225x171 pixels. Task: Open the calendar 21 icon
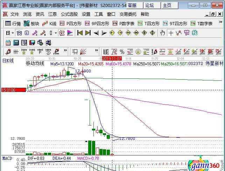(8, 43)
